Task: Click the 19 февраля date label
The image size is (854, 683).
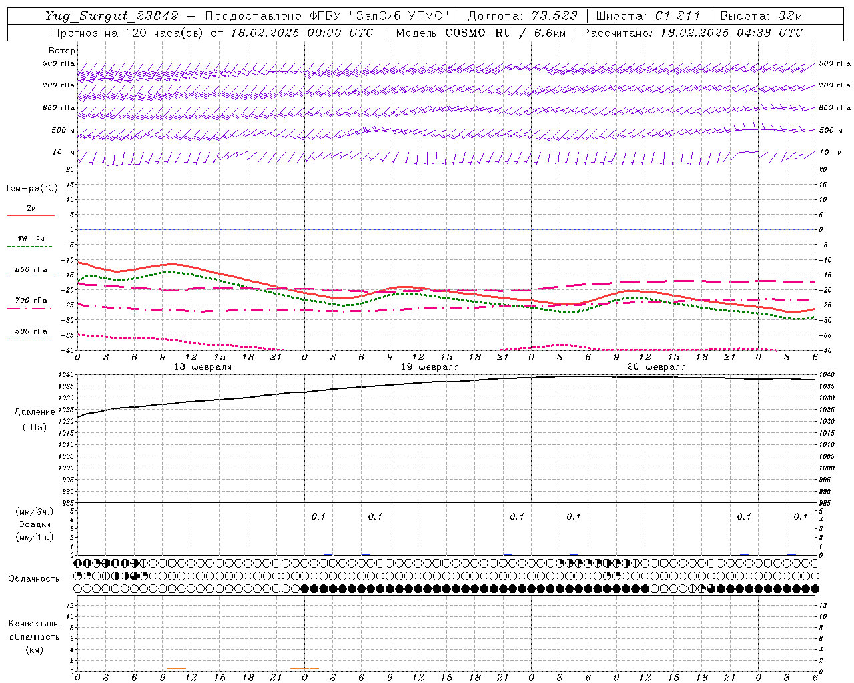Action: coord(430,367)
